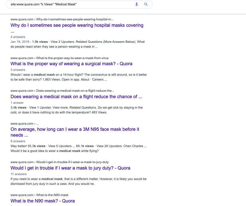Screen dimensions: 246x206
Task: Click the '4 answers' text
Action: pos(18,37)
